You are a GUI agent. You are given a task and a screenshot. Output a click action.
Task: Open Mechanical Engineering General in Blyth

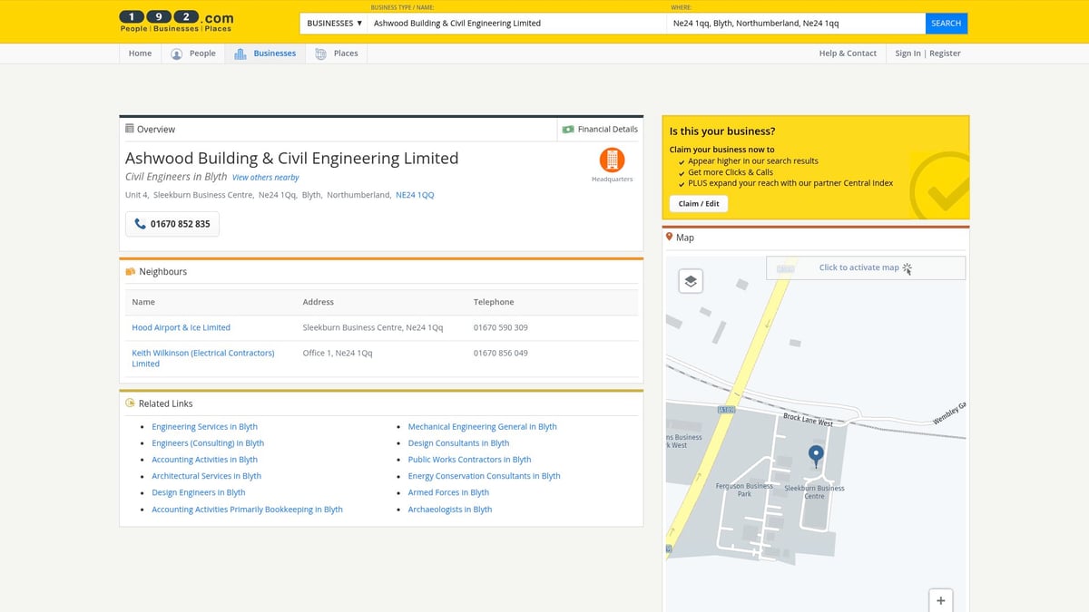pos(483,427)
